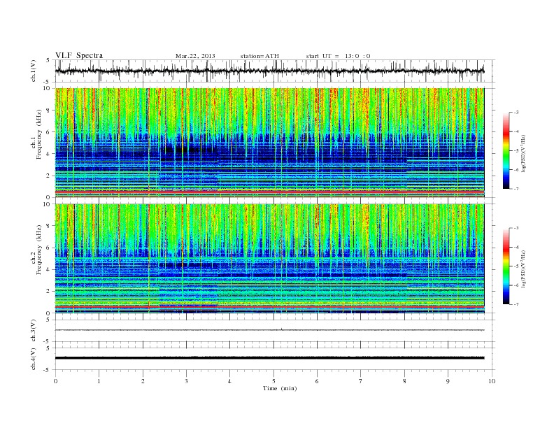Click the "Time (min)" x-axis label
554x428 pixels.
[x=280, y=388]
